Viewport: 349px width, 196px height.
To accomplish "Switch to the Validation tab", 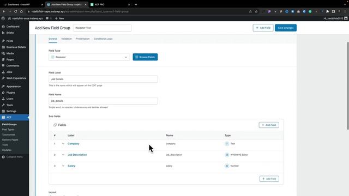I will (x=67, y=39).
